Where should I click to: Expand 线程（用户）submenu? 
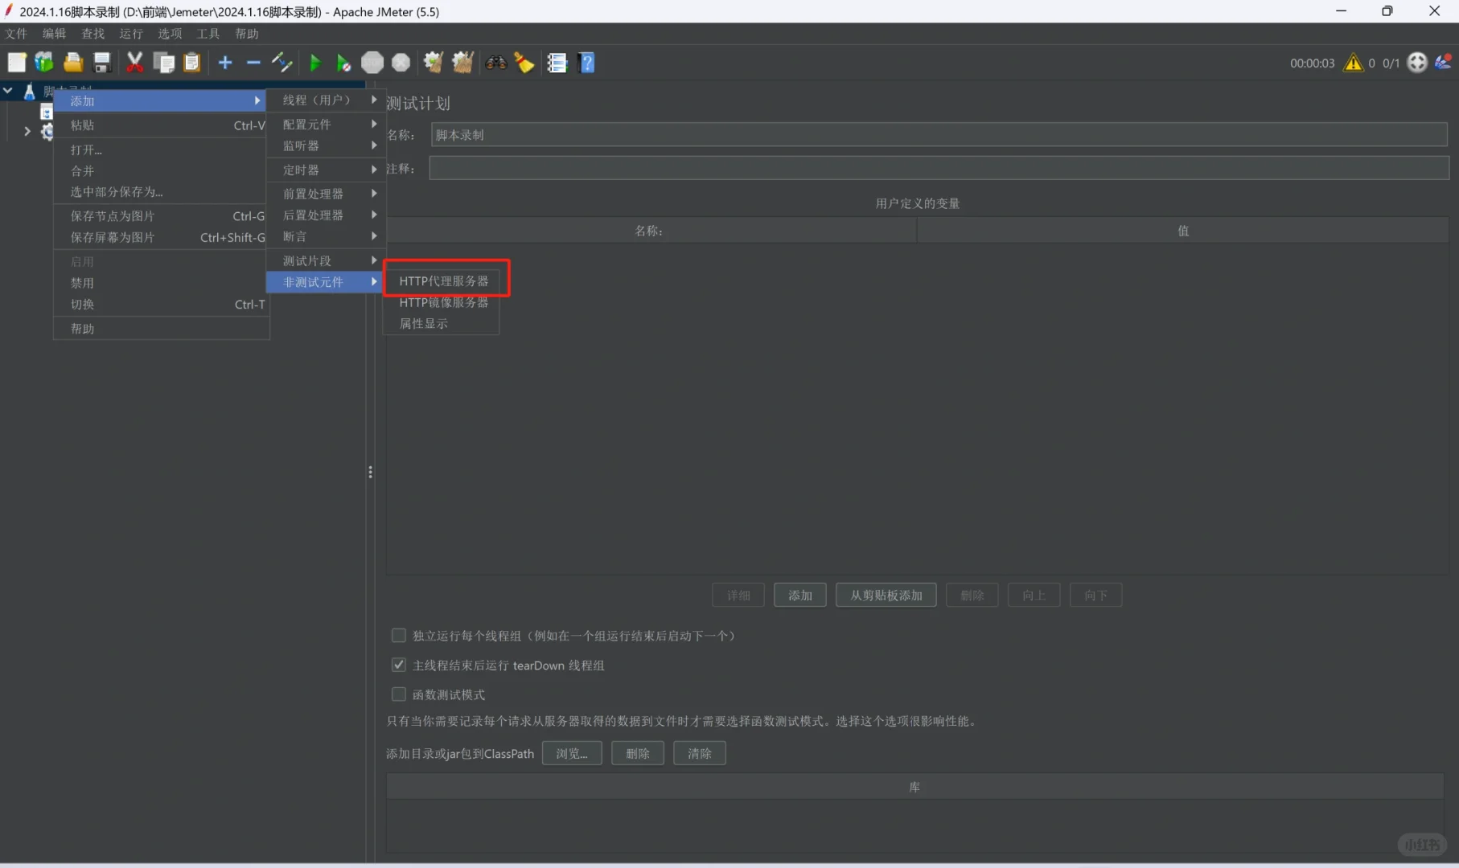326,100
